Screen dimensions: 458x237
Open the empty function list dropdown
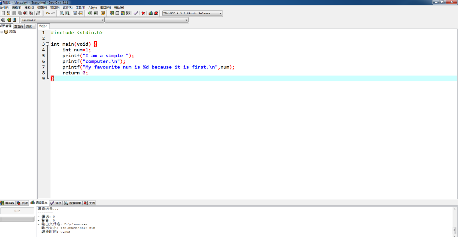pos(147,20)
